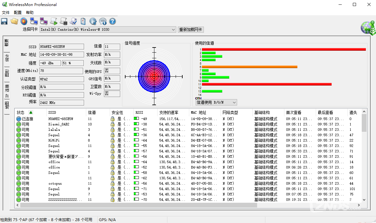Viewport: 376px width, 223px height.
Task: Click the red channel 1 usage bar
Action: pyautogui.click(x=284, y=49)
